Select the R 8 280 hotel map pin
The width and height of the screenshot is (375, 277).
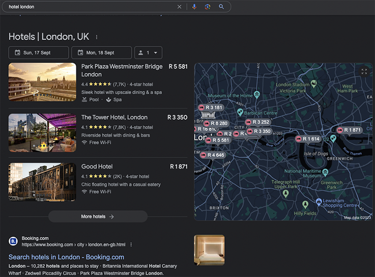(216, 123)
